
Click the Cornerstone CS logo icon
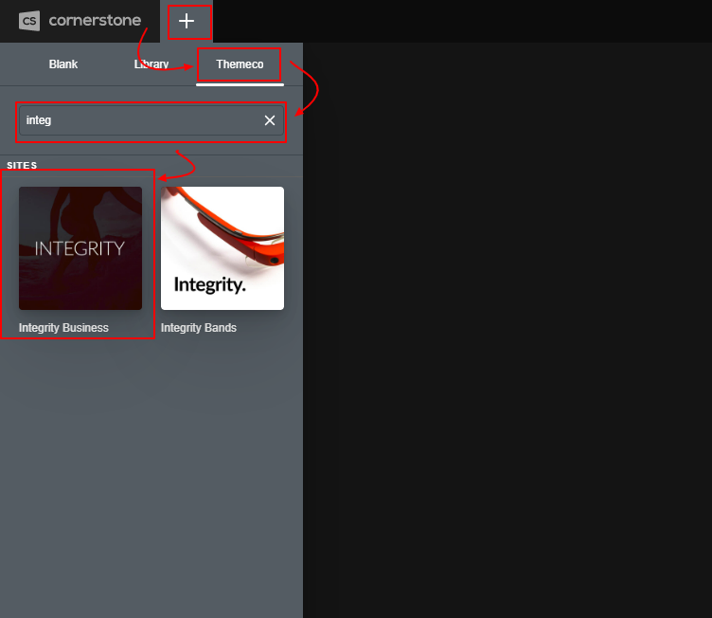pos(29,21)
